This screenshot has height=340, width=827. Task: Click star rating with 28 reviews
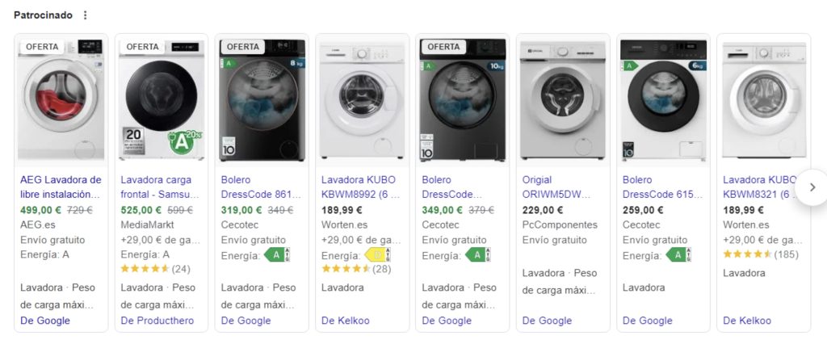(345, 269)
